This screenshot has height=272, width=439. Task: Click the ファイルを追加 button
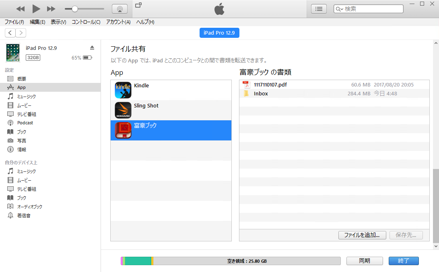[x=362, y=235]
